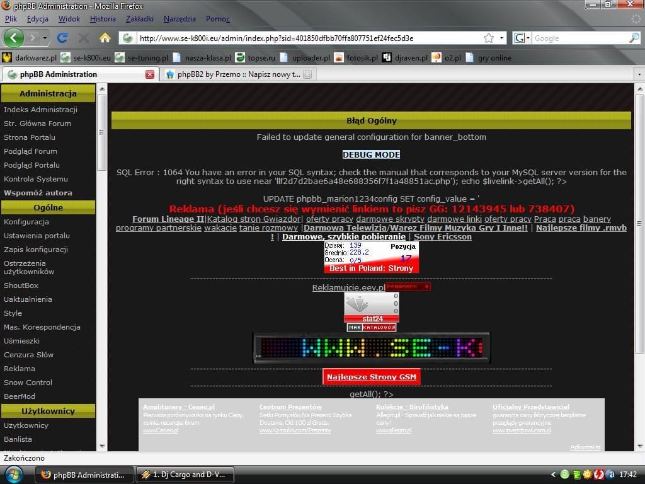The width and height of the screenshot is (645, 484).
Task: Open Konfiguracja under Ogólne
Action: (26, 222)
